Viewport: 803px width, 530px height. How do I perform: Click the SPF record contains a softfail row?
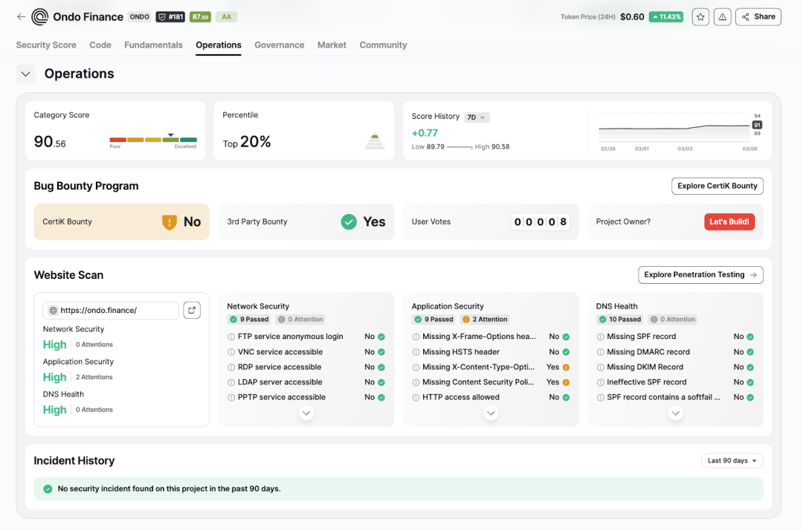(675, 398)
